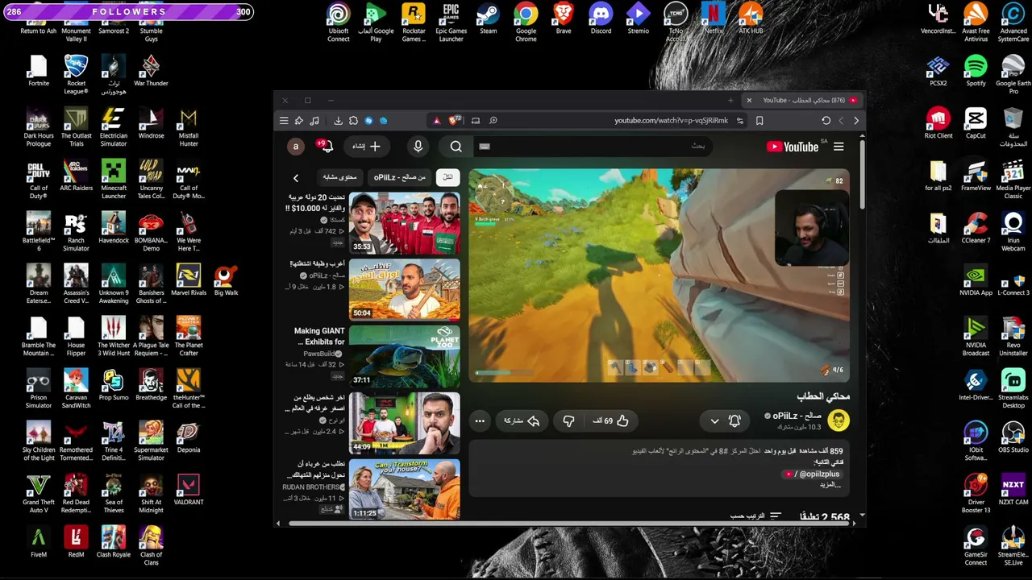Image resolution: width=1032 pixels, height=580 pixels.
Task: Launch OBS Studio desktop icon
Action: coord(1013,437)
